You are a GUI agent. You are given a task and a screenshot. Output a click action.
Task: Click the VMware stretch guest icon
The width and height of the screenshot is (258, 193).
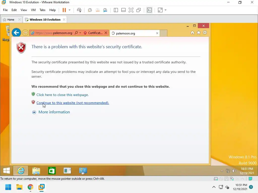click(160, 10)
